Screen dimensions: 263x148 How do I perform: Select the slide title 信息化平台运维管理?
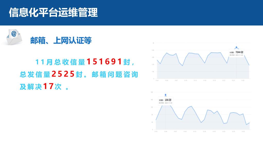coord(53,12)
